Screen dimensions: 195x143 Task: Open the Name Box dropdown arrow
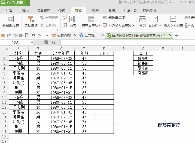pos(32,43)
